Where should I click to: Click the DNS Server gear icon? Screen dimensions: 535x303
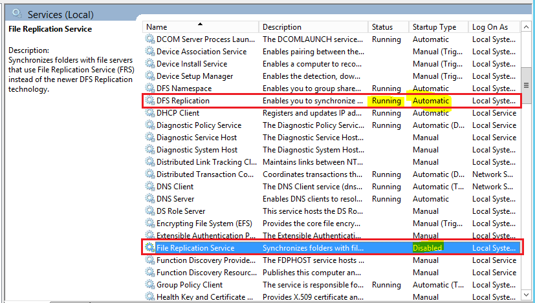pyautogui.click(x=150, y=198)
